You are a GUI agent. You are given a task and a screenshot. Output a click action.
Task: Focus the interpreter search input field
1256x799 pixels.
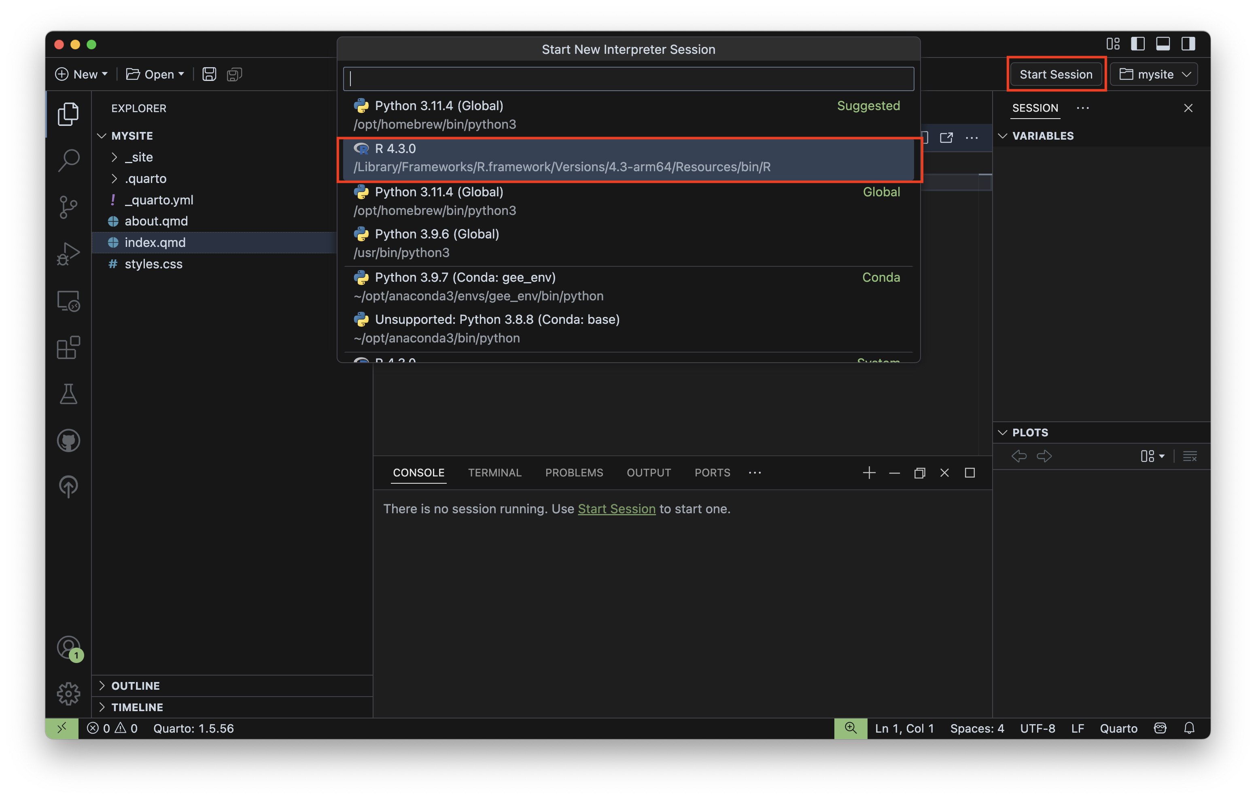[x=628, y=79]
